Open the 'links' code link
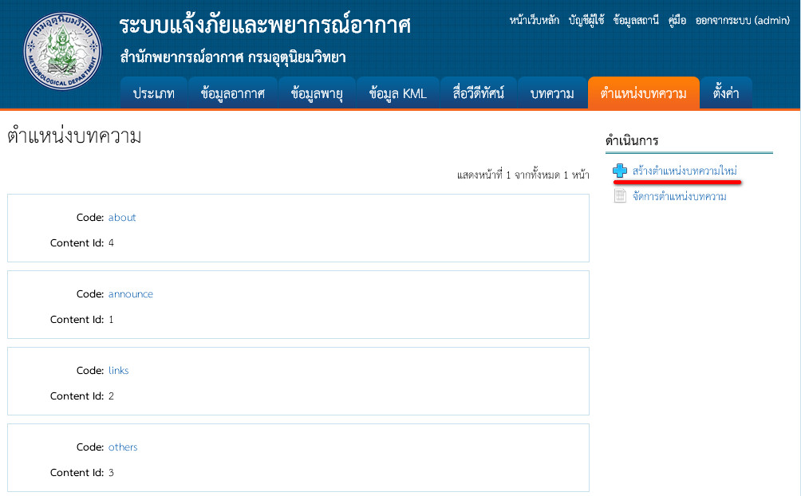 [119, 371]
